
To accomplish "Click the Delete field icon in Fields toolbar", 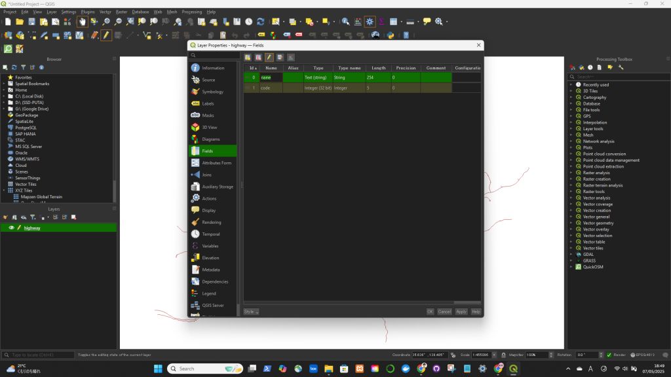I will coord(258,58).
